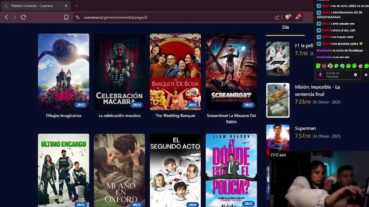
Task: Select the Género comedia - Cuevana tab
Action: tap(36, 6)
